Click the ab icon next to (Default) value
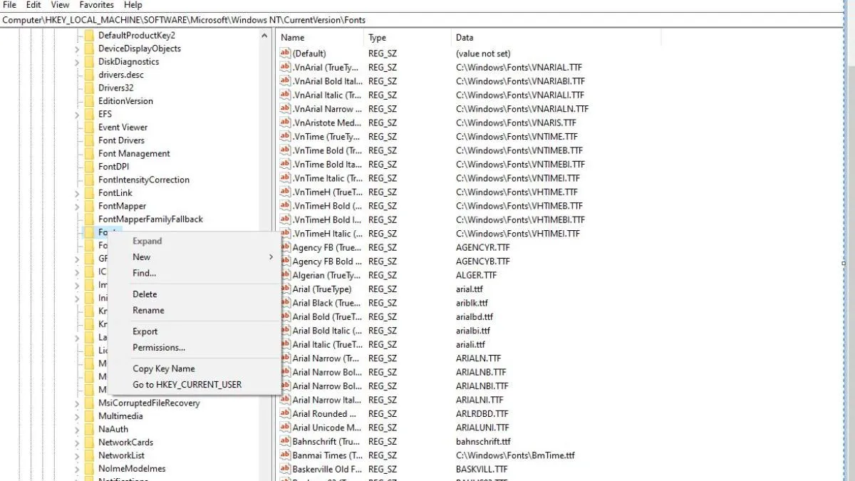The height and width of the screenshot is (481, 855). click(x=284, y=53)
